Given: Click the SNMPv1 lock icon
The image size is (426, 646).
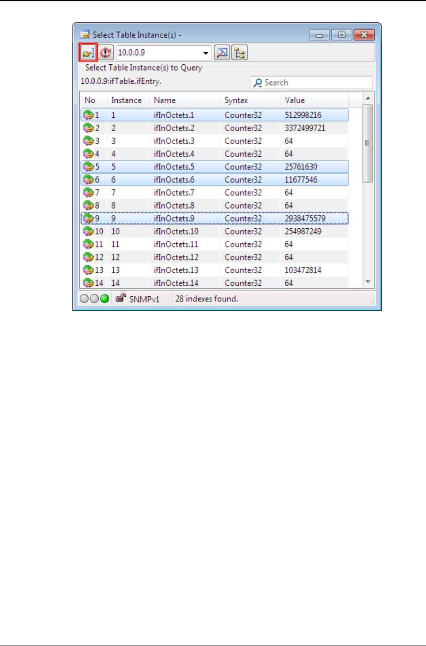Looking at the screenshot, I should coord(120,298).
